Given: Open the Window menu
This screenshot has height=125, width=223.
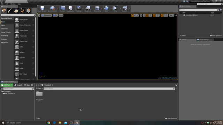Looking at the screenshot, I should [x=13, y=4].
